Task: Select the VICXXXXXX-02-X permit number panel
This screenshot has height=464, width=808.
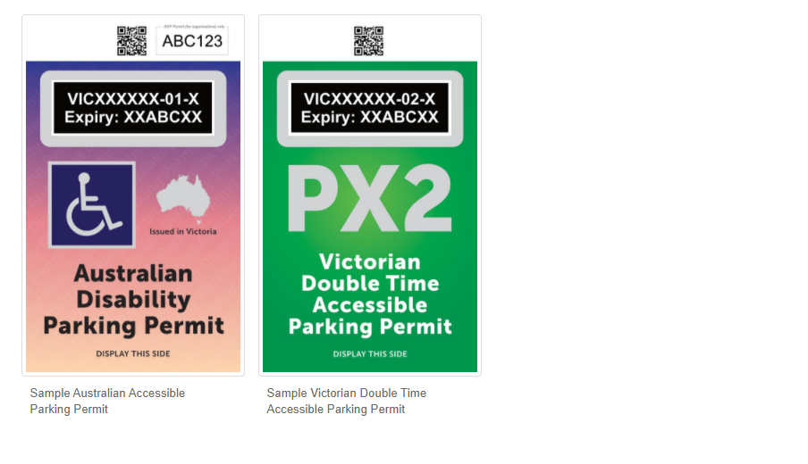Action: (370, 108)
